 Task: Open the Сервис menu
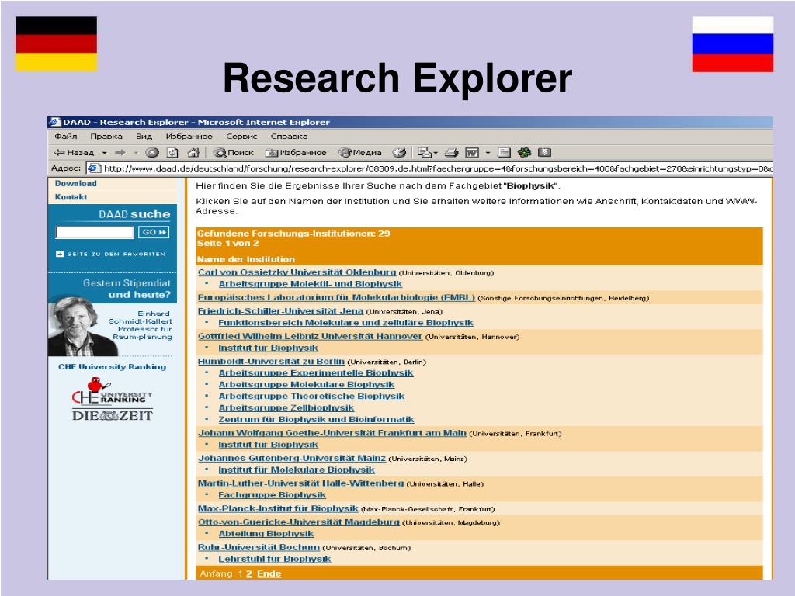click(241, 137)
